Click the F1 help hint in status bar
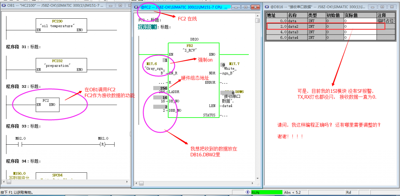 point(17,193)
